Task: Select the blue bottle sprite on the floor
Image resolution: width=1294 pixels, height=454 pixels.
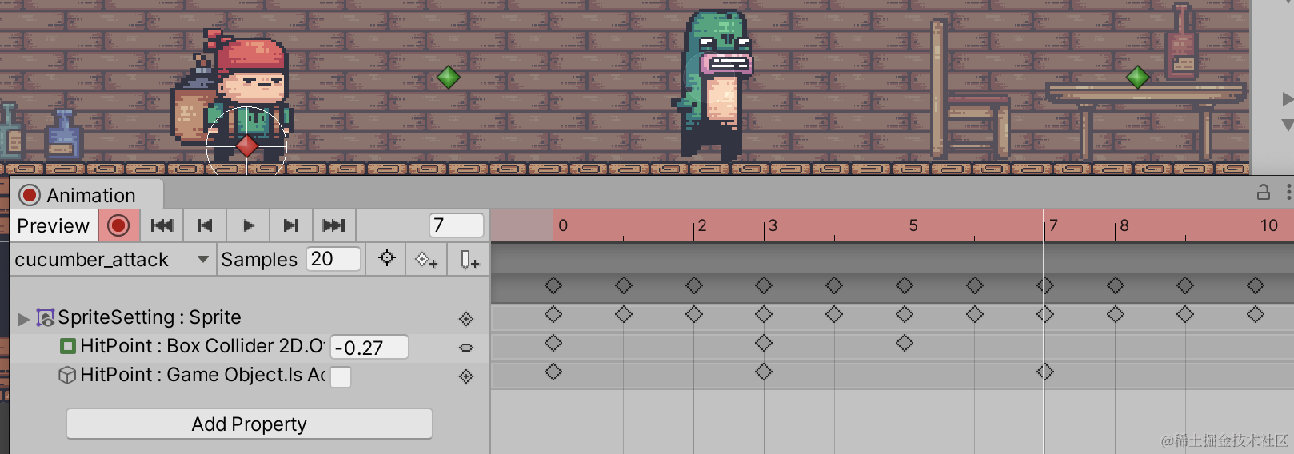Action: click(63, 134)
